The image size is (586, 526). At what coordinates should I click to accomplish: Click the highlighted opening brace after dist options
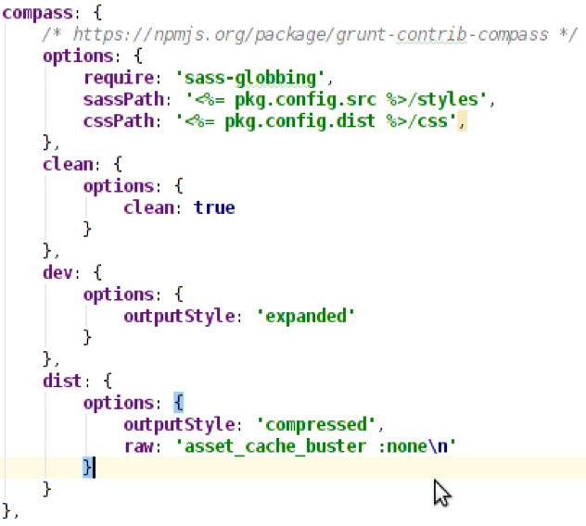pos(179,403)
